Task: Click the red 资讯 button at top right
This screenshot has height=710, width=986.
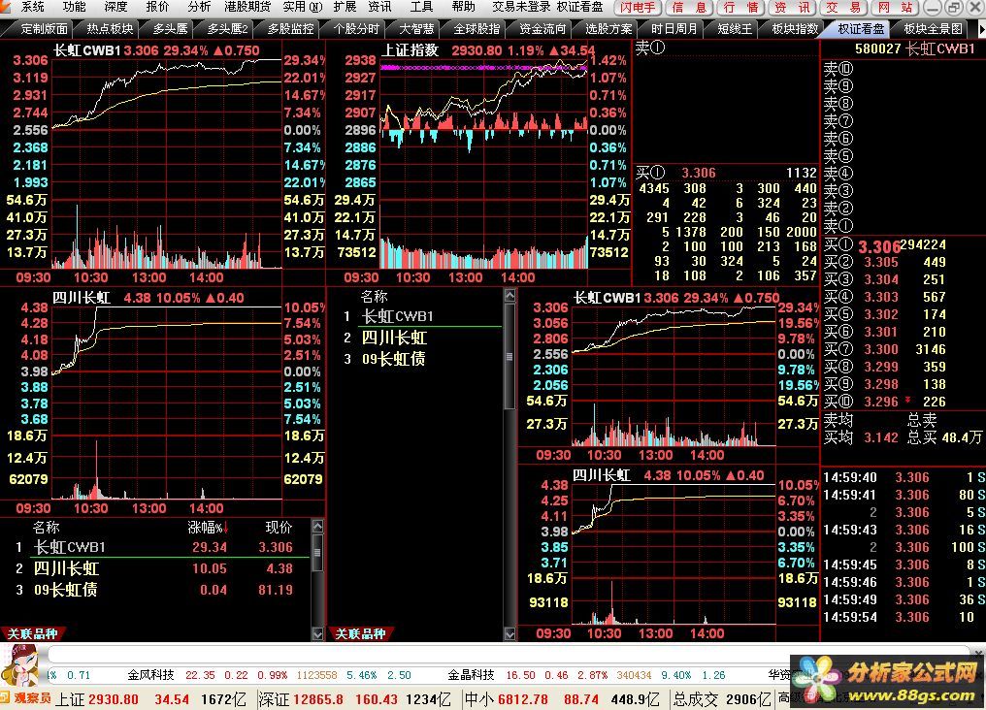Action: point(792,8)
